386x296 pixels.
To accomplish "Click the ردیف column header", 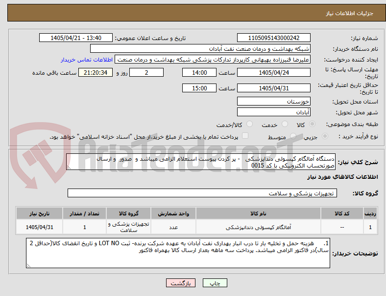I will [370, 213].
